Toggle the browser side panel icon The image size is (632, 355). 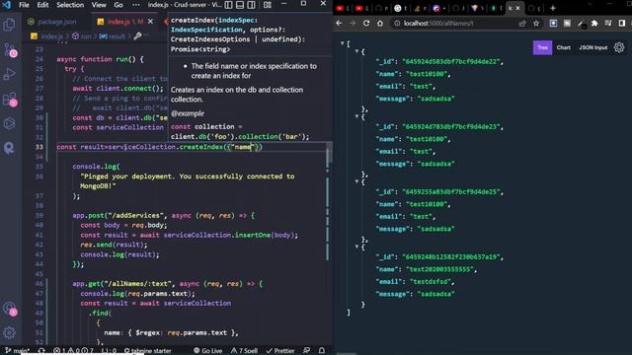coord(622,24)
